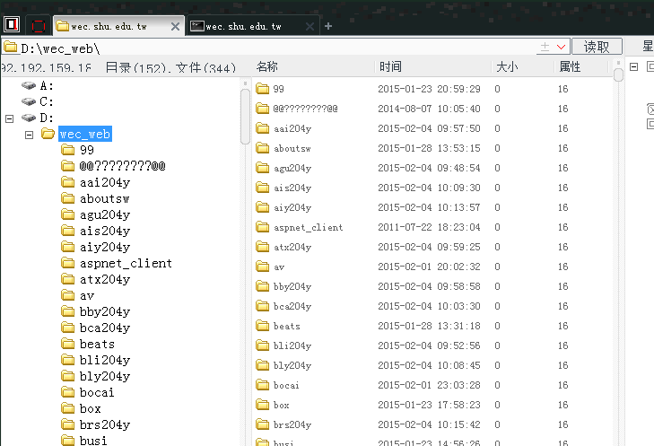Open a new tab with the plus button
654x446 pixels.
click(x=328, y=26)
